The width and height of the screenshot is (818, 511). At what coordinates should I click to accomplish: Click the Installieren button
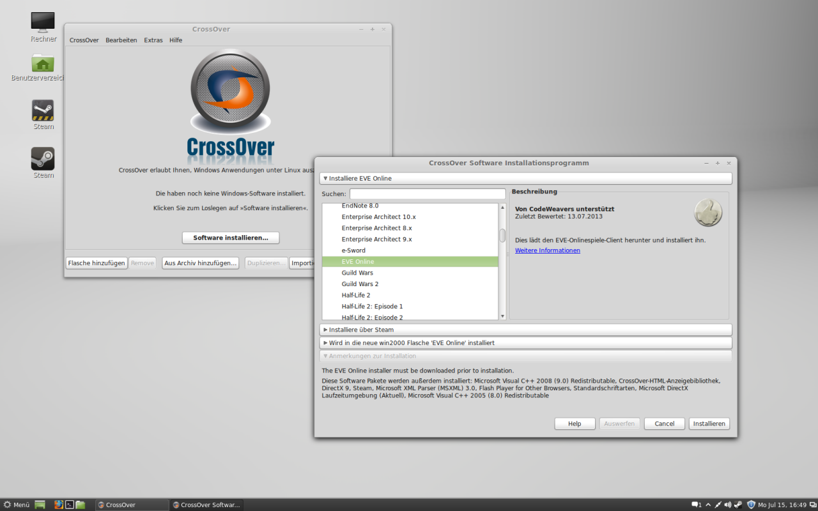pos(709,423)
